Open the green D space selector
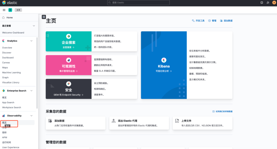 10,10
